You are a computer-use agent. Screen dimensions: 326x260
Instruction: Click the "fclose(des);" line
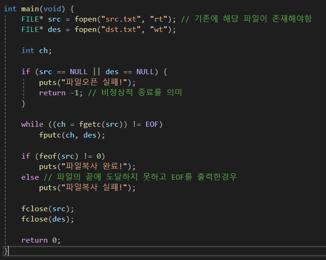pos(47,219)
